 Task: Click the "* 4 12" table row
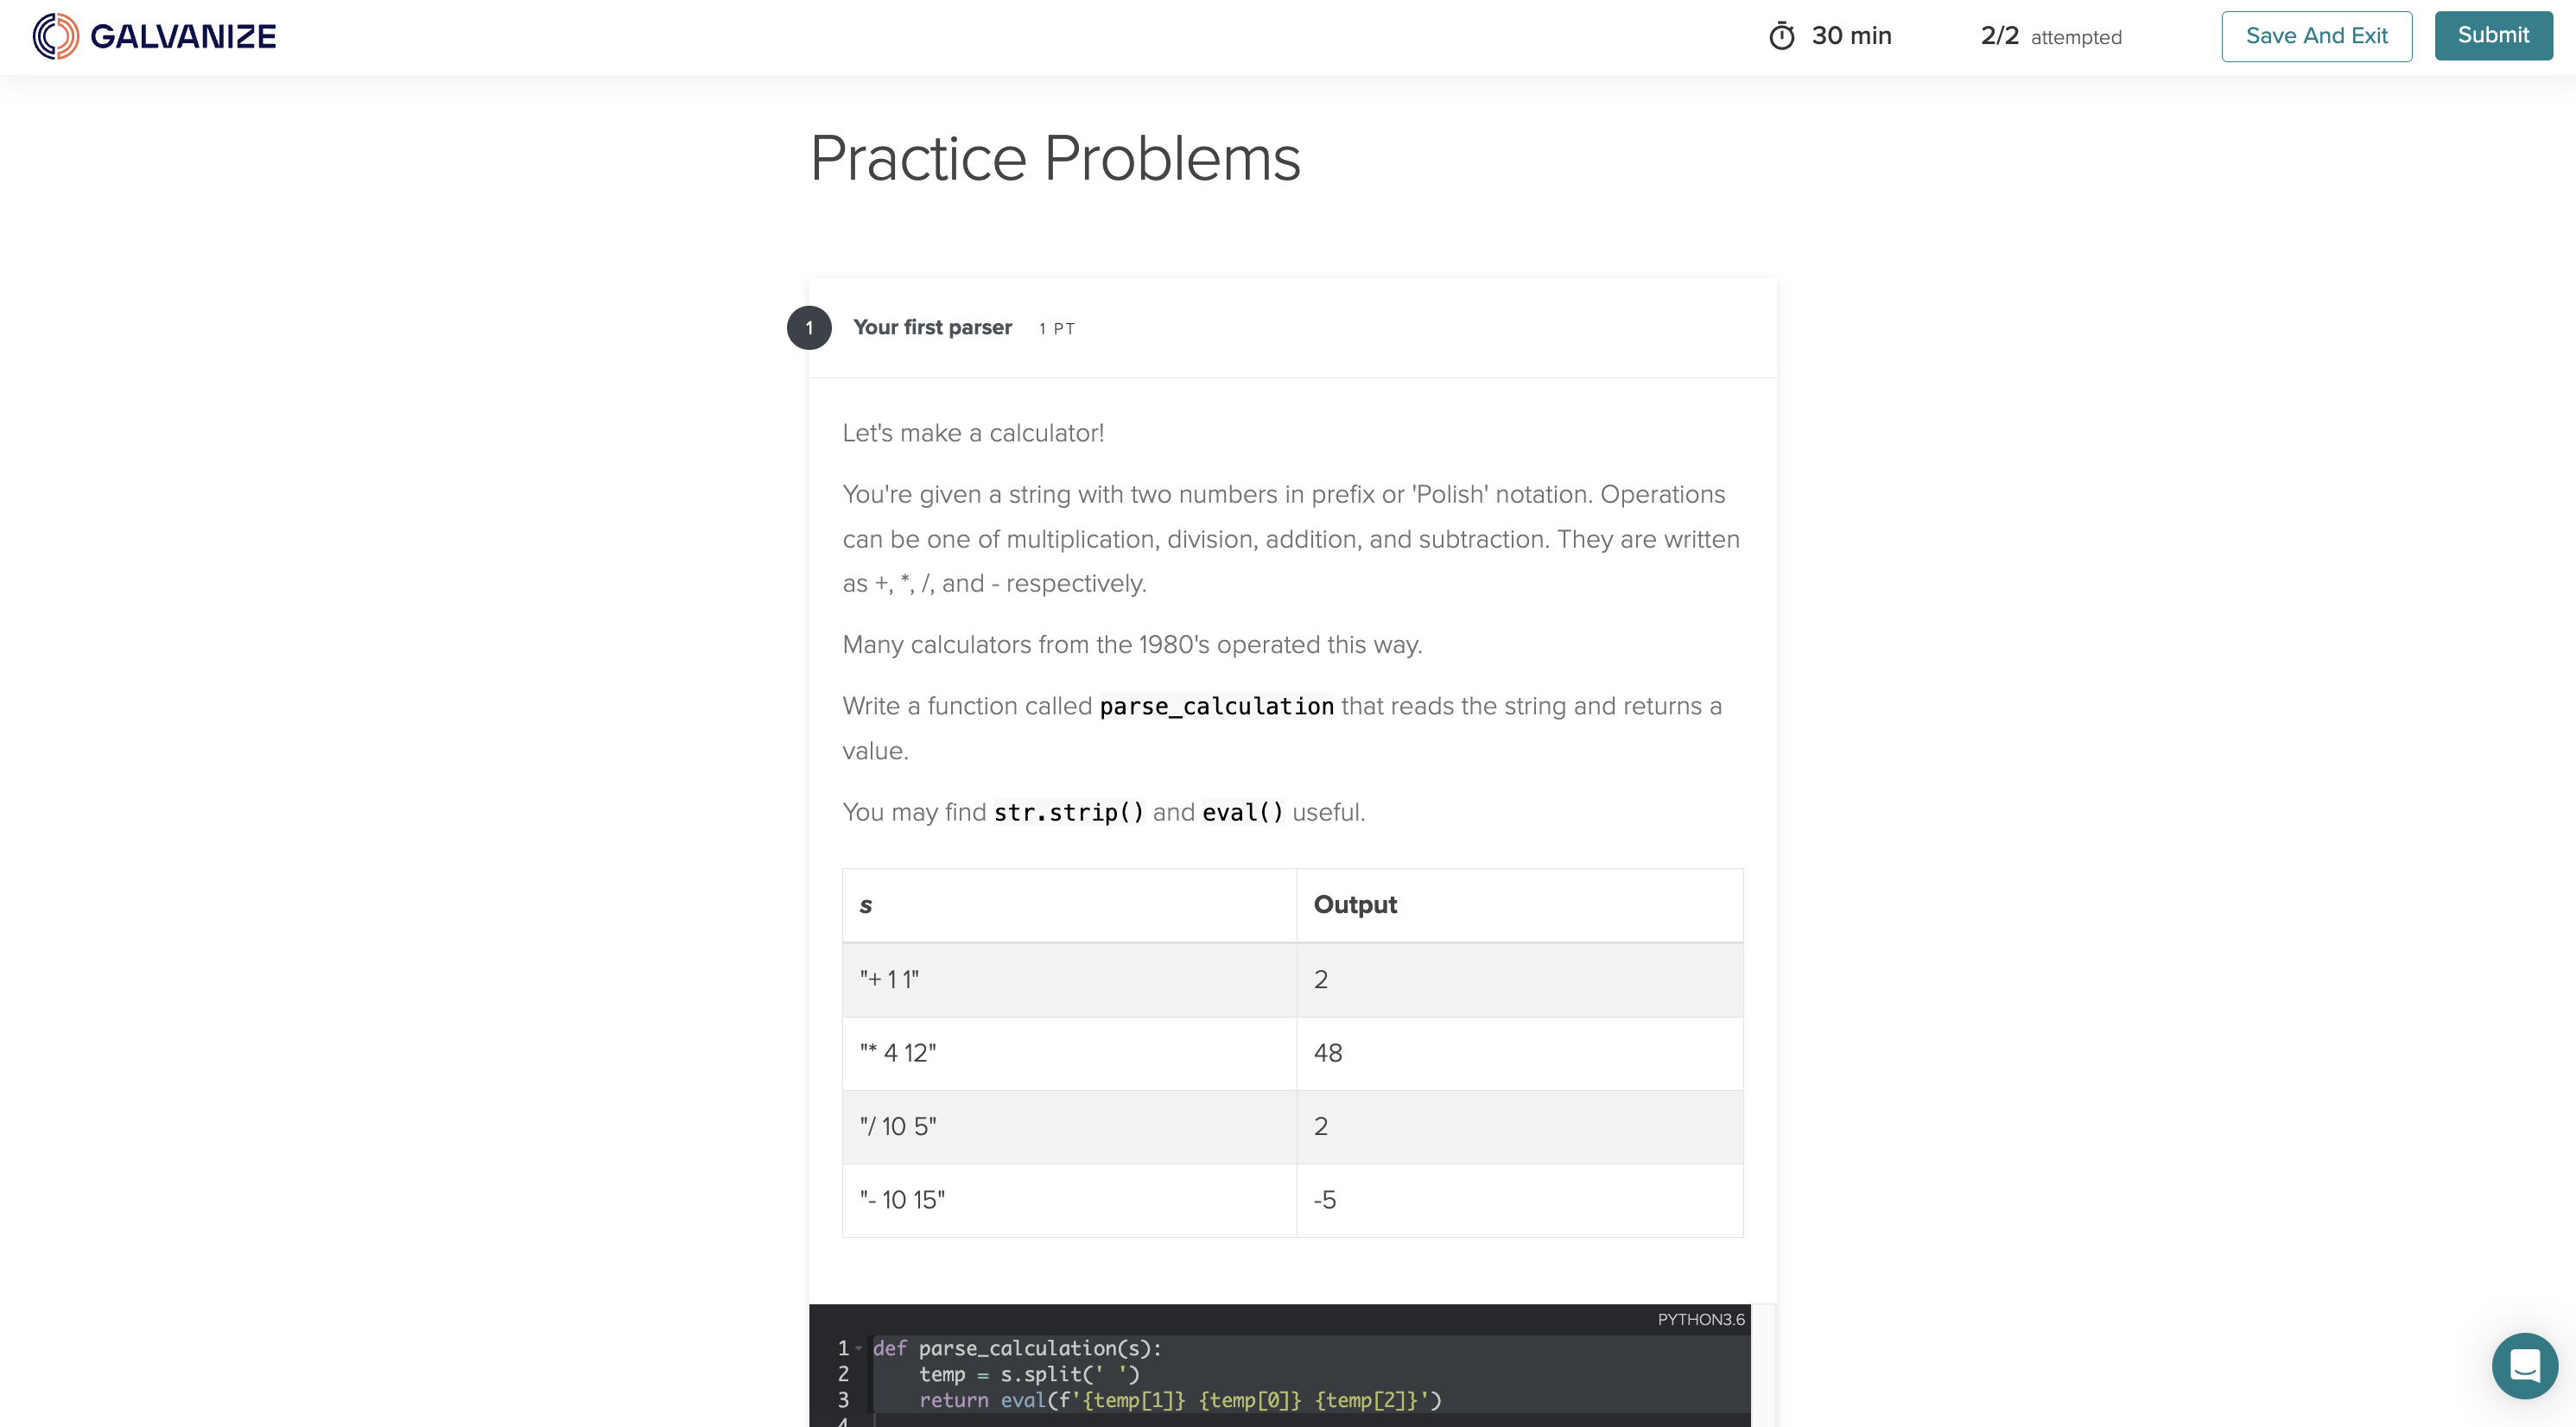(1292, 1053)
